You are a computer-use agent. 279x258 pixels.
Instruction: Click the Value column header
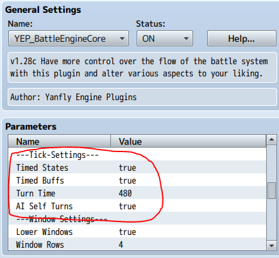point(189,141)
